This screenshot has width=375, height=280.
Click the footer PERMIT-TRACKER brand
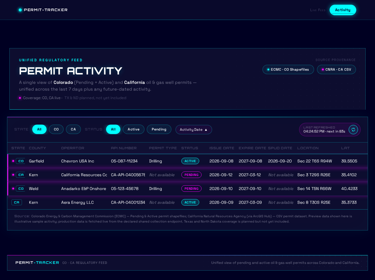[x=37, y=263]
